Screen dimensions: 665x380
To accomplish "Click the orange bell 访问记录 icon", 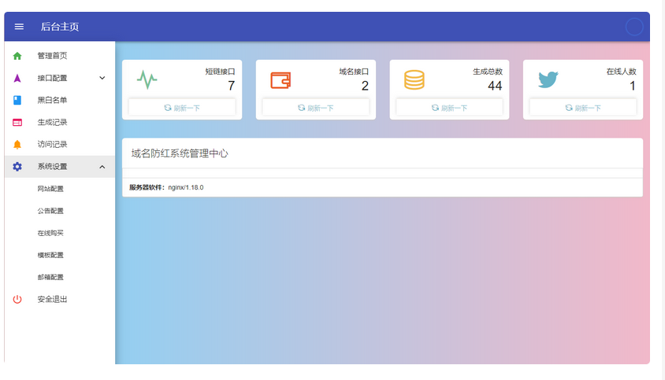I will pyautogui.click(x=17, y=145).
